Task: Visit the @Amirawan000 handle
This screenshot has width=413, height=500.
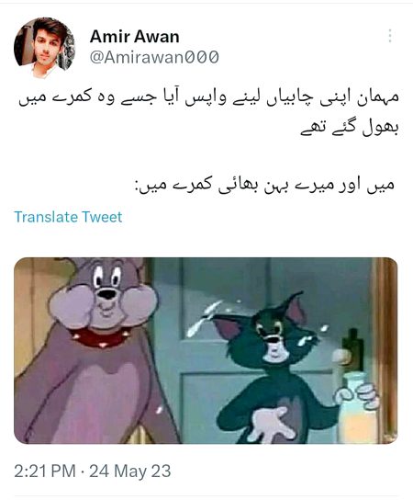Action: tap(154, 57)
